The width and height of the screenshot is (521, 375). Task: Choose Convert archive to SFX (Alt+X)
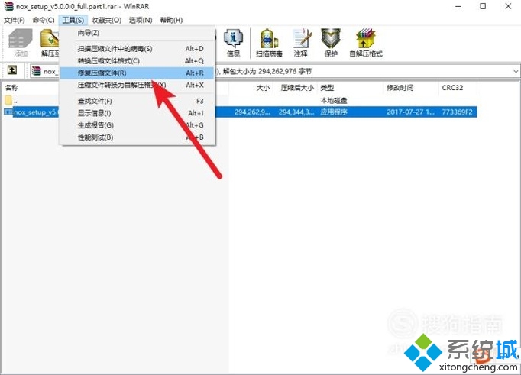pyautogui.click(x=138, y=85)
